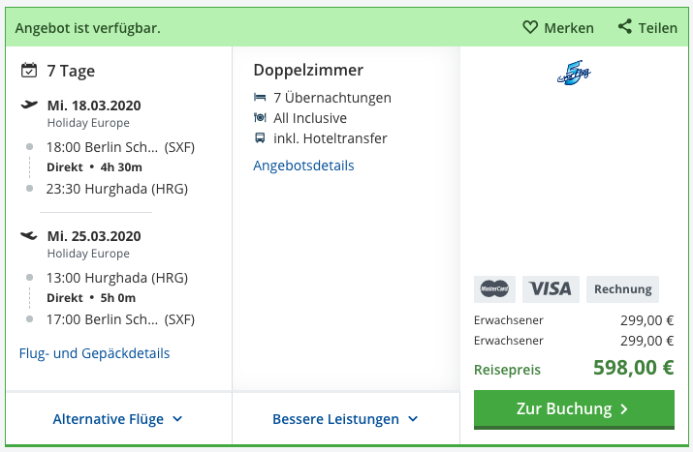Click the VISA payment icon

click(551, 289)
